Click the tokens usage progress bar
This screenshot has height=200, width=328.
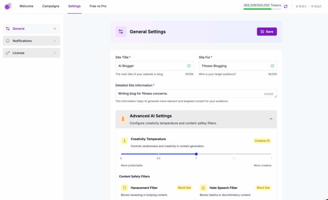click(262, 9)
